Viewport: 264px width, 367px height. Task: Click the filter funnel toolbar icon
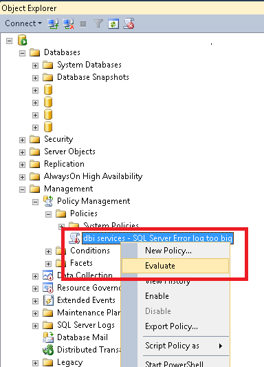tap(98, 23)
